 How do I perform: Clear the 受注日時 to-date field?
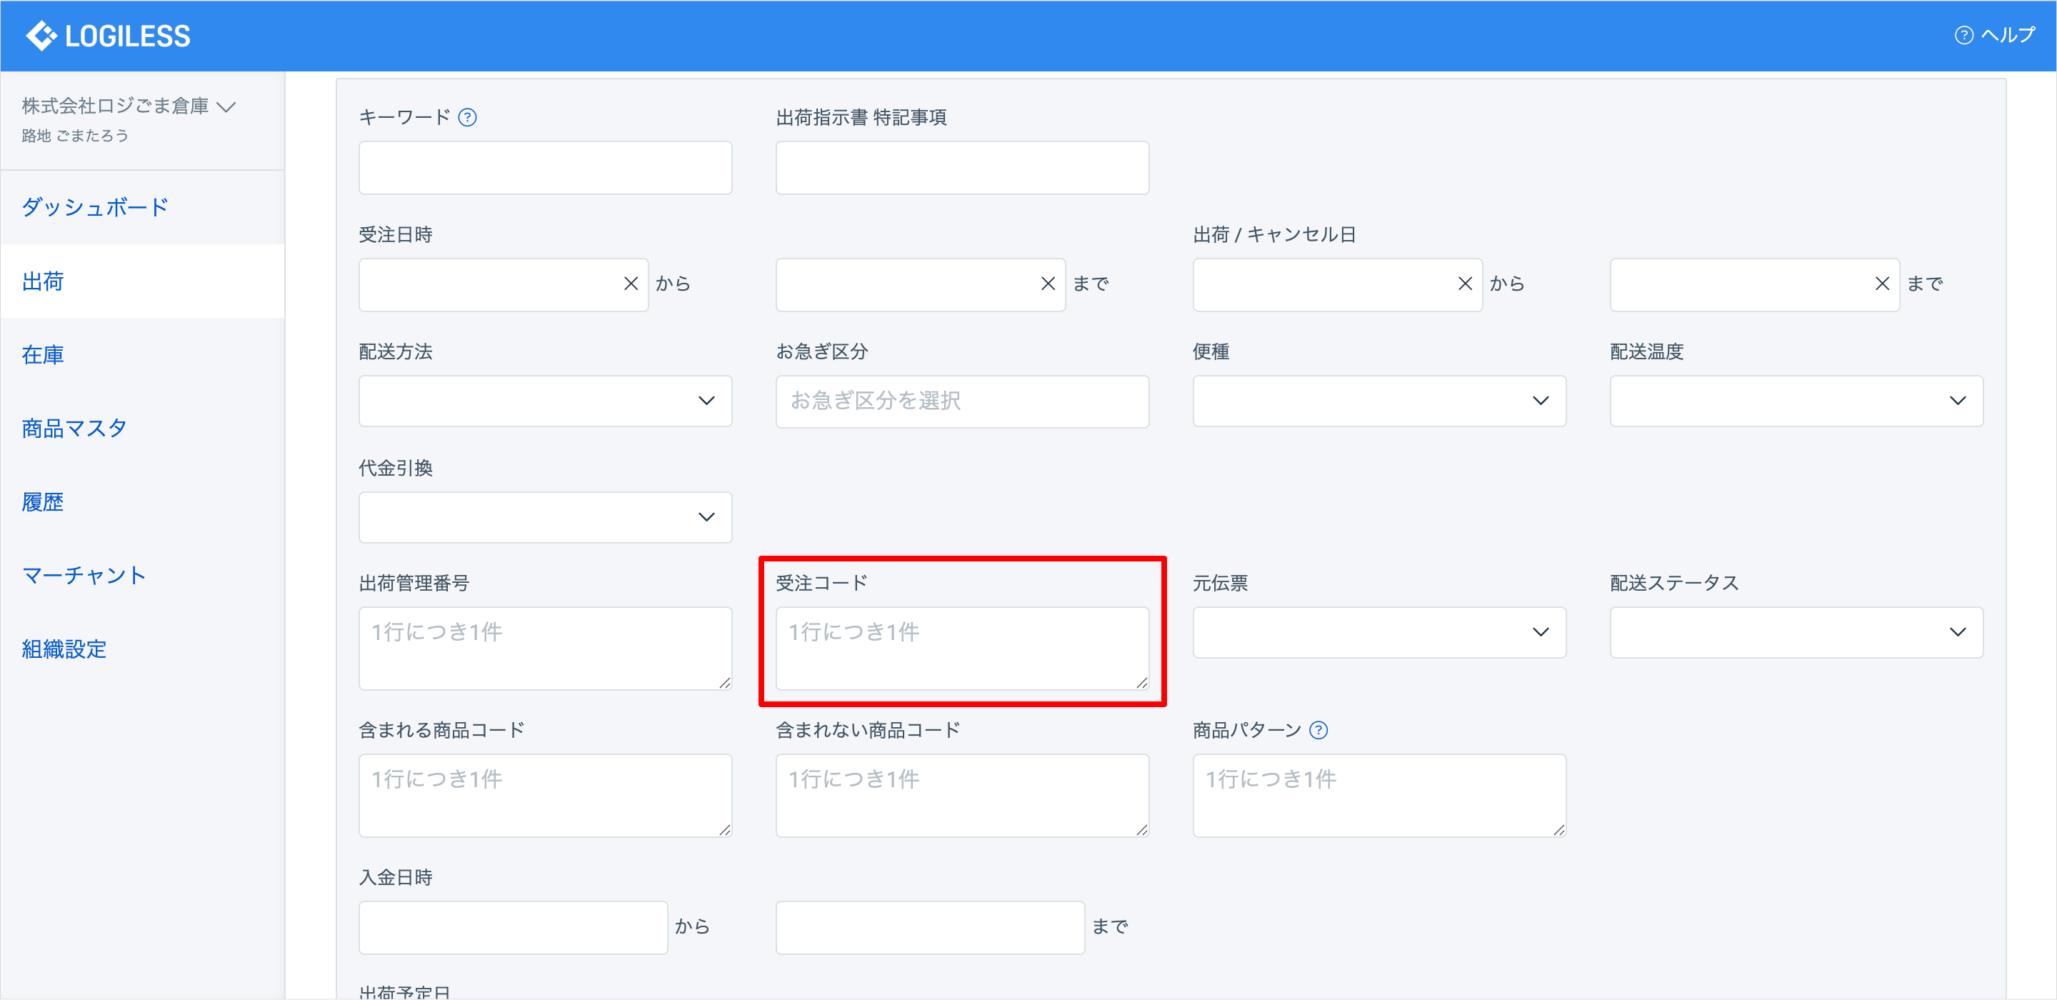tap(1048, 284)
